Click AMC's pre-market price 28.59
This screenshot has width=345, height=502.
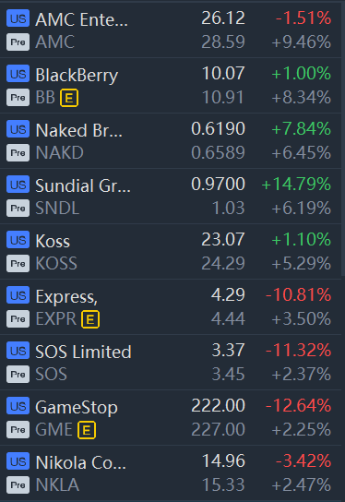(223, 42)
